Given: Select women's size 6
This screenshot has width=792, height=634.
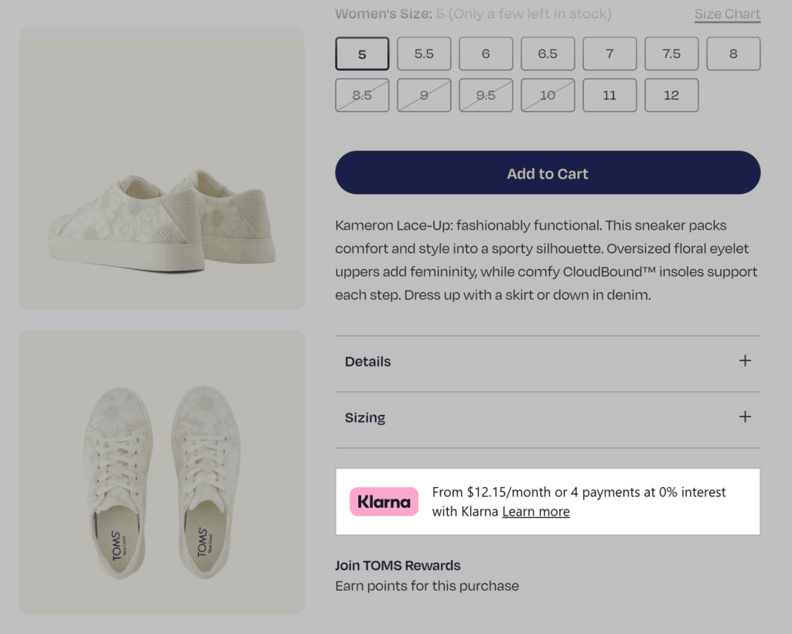Looking at the screenshot, I should click(486, 53).
